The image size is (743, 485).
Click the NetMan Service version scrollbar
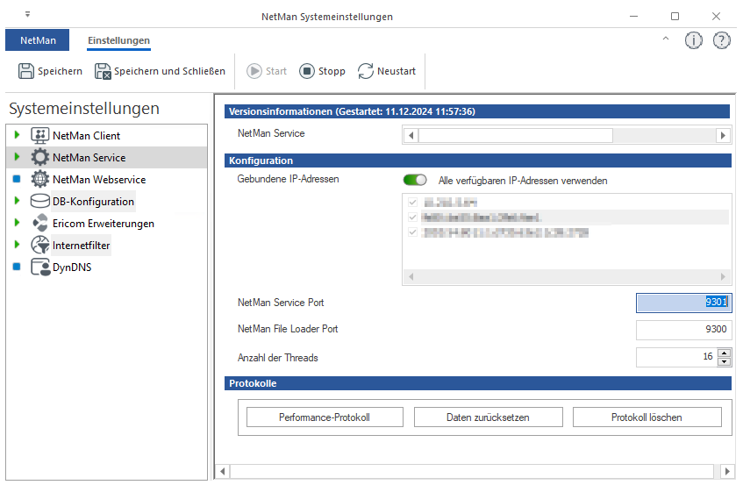click(566, 135)
